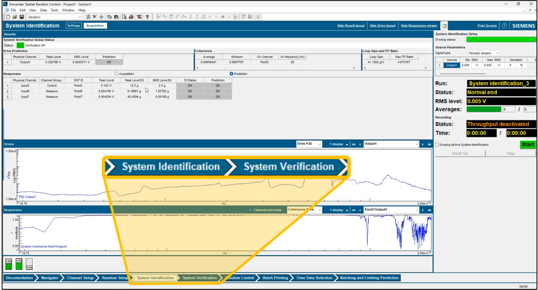Expand the Section1 dropdown in toolbar
The image size is (538, 290).
(79, 17)
